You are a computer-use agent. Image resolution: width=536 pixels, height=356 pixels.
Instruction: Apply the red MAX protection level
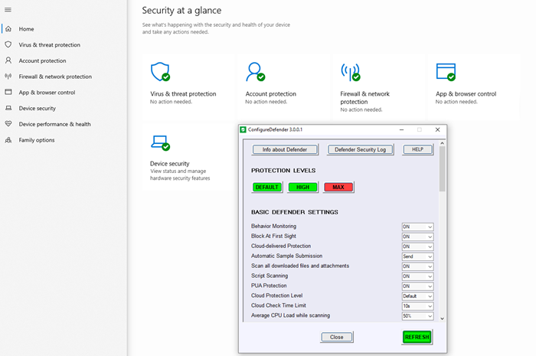coord(338,187)
